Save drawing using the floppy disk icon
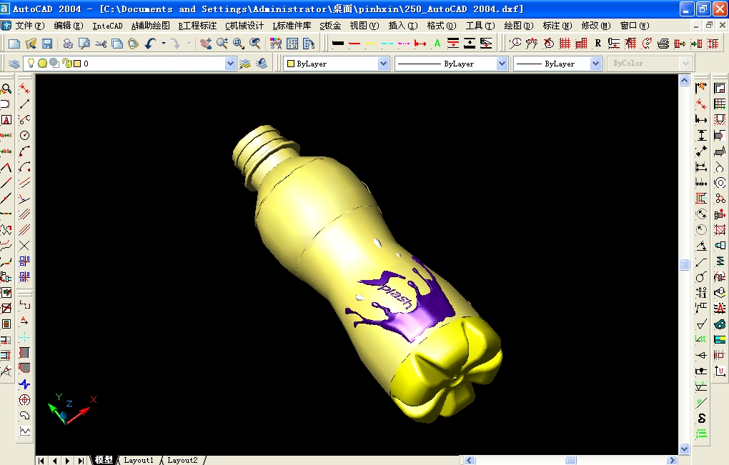The width and height of the screenshot is (729, 465). coord(47,44)
